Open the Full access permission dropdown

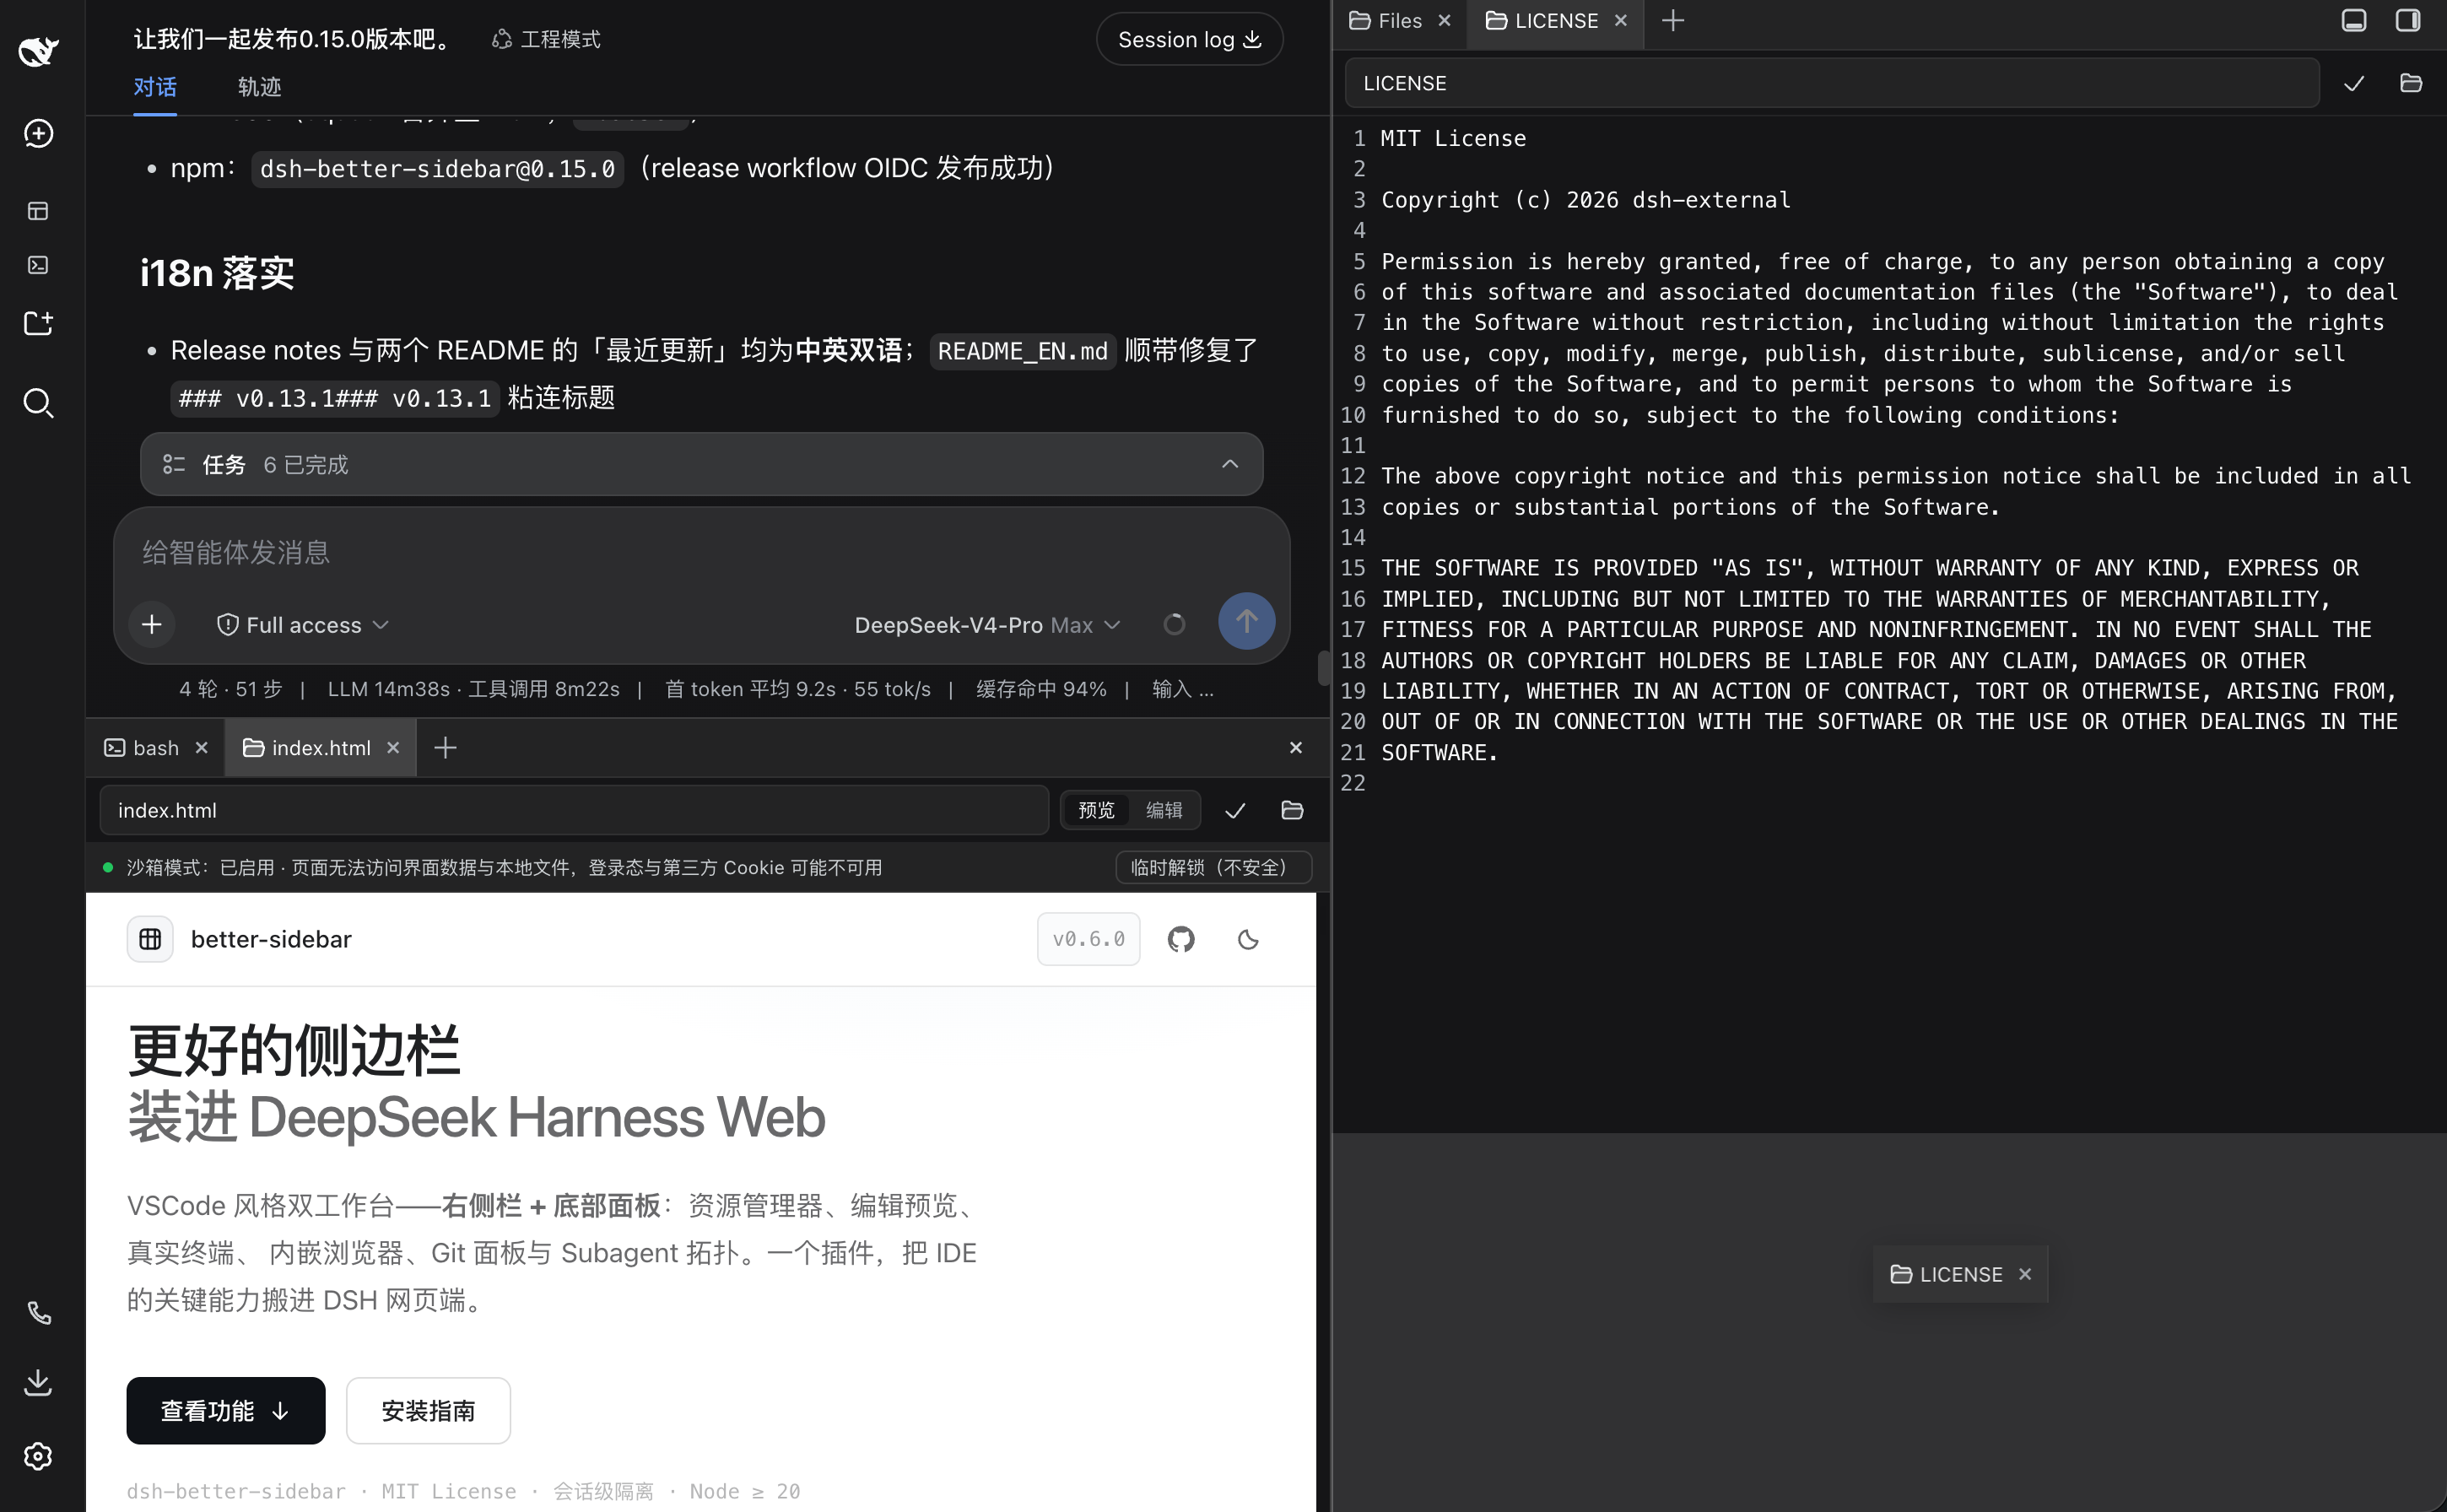[303, 625]
